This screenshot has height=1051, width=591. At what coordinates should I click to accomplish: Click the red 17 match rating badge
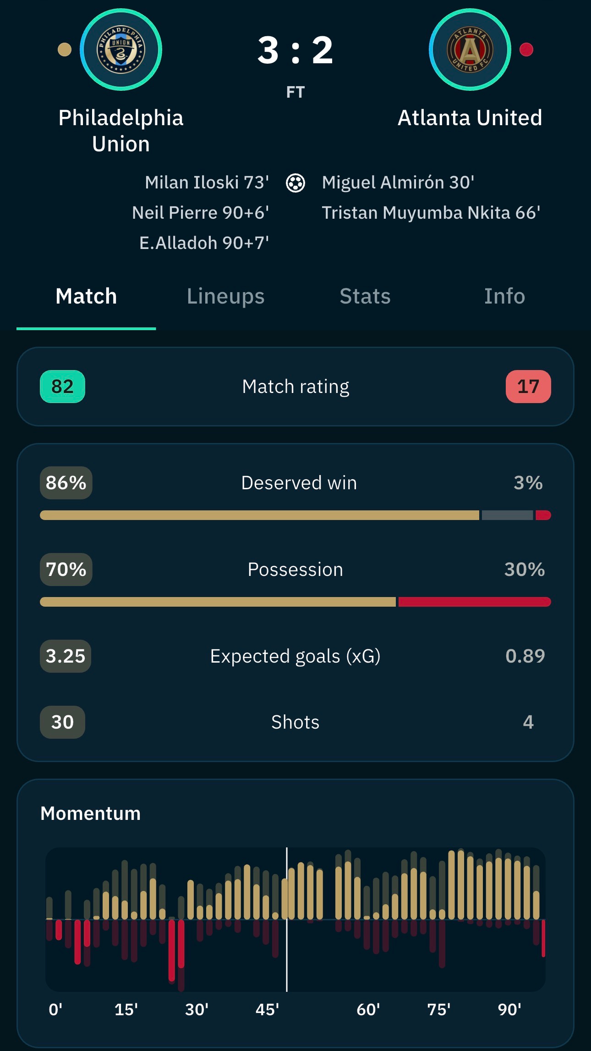click(528, 387)
